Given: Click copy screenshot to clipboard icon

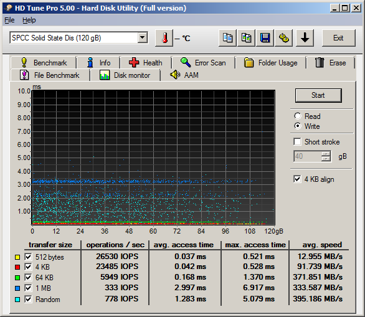Looking at the screenshot, I should pyautogui.click(x=246, y=38).
